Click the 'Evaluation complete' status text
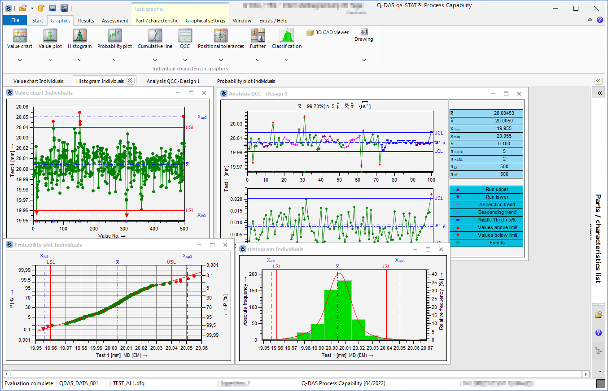The height and width of the screenshot is (391, 608). (29, 383)
